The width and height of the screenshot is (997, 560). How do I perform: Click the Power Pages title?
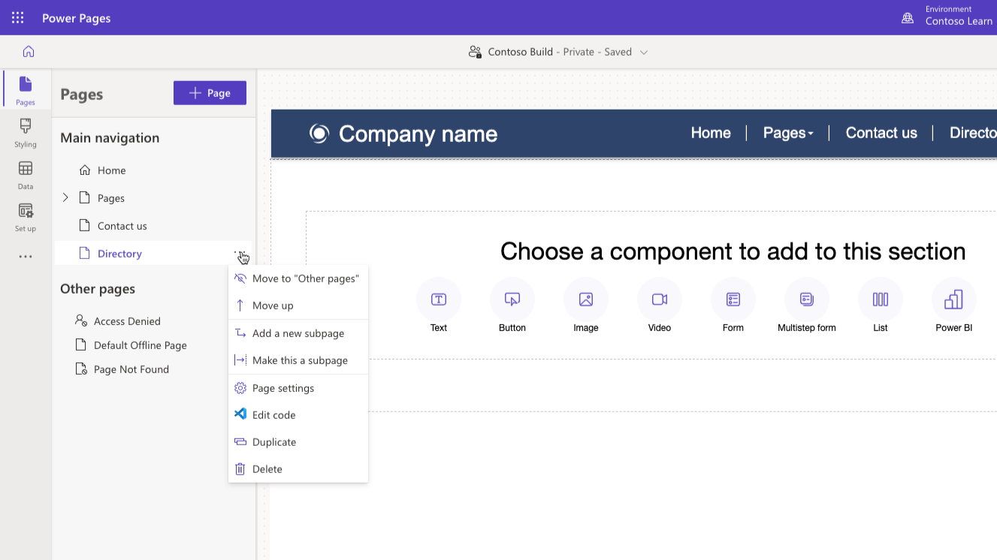coord(77,18)
